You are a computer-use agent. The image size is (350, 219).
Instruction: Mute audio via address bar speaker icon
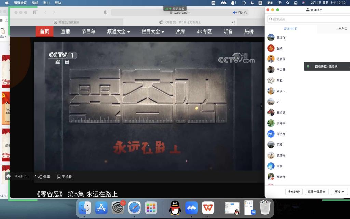click(x=235, y=12)
